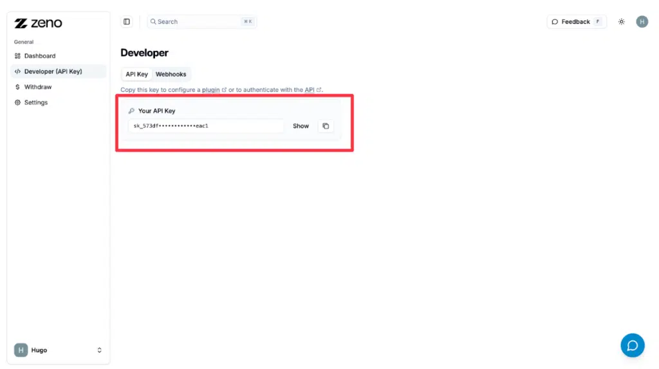This screenshot has height=369, width=659.
Task: Copy the API key to clipboard
Action: [326, 126]
